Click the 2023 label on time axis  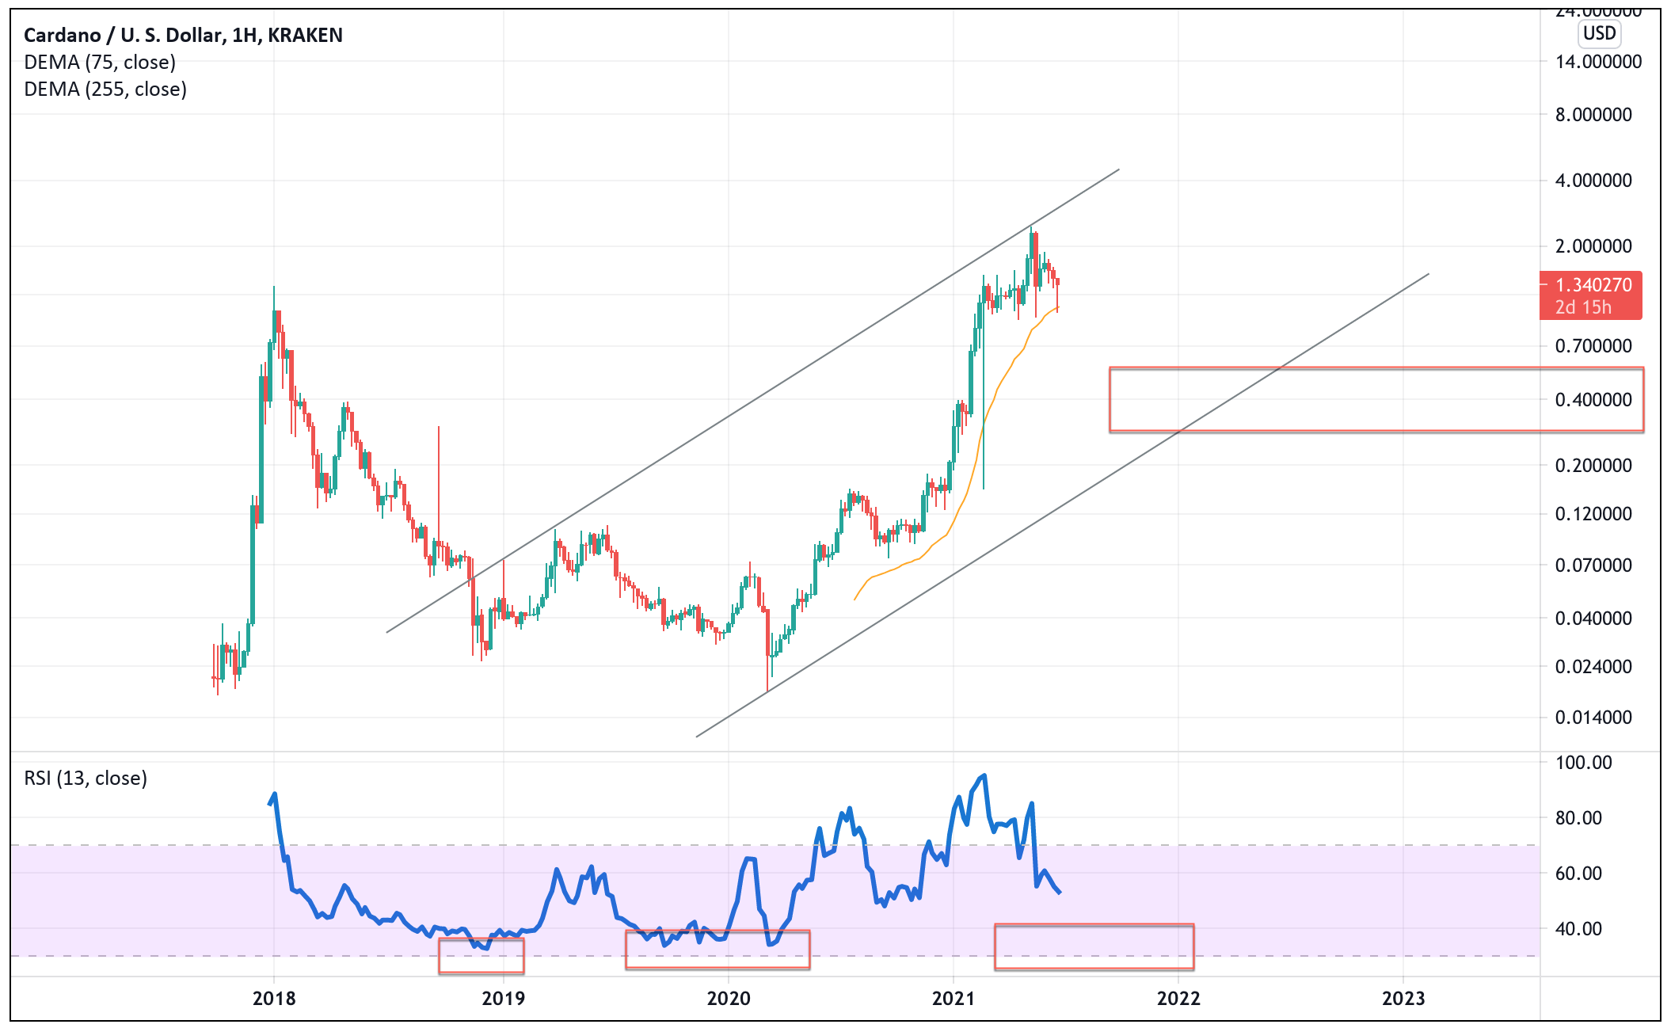click(1403, 998)
